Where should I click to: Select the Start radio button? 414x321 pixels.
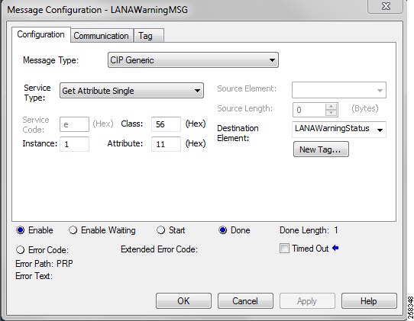click(160, 230)
